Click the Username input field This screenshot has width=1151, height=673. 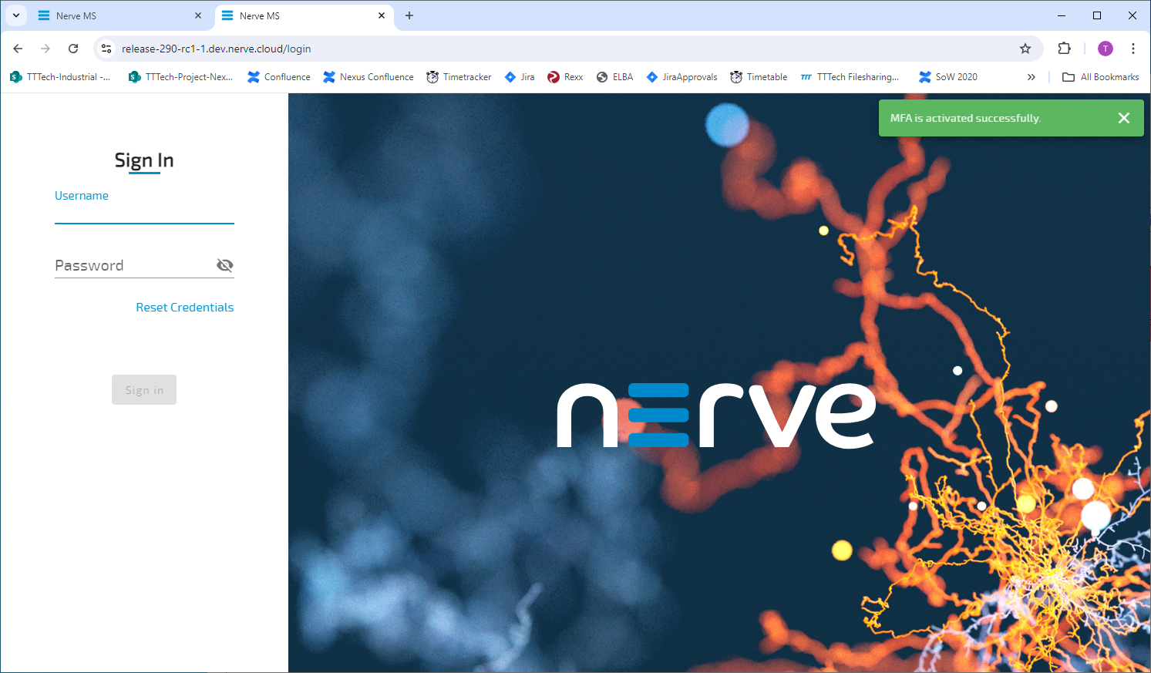coord(144,211)
